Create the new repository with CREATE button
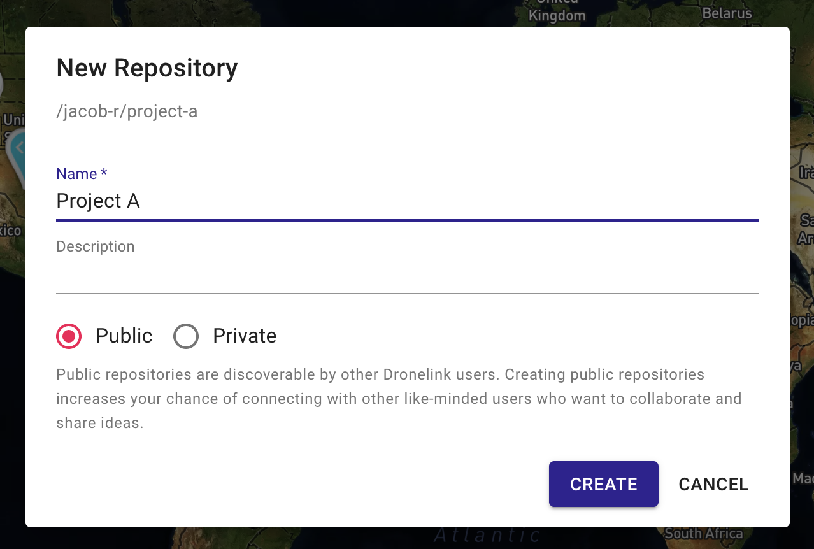The width and height of the screenshot is (814, 549). [x=604, y=484]
